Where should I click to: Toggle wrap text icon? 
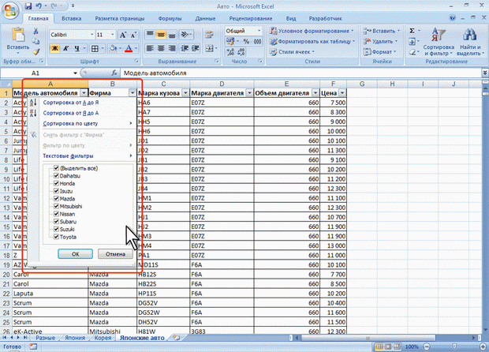[209, 35]
